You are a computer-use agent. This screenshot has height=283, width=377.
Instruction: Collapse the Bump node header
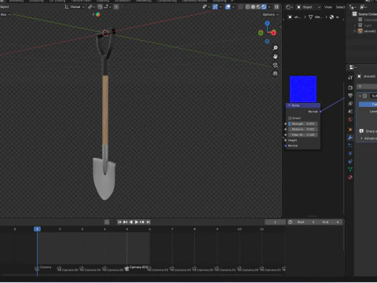point(289,105)
